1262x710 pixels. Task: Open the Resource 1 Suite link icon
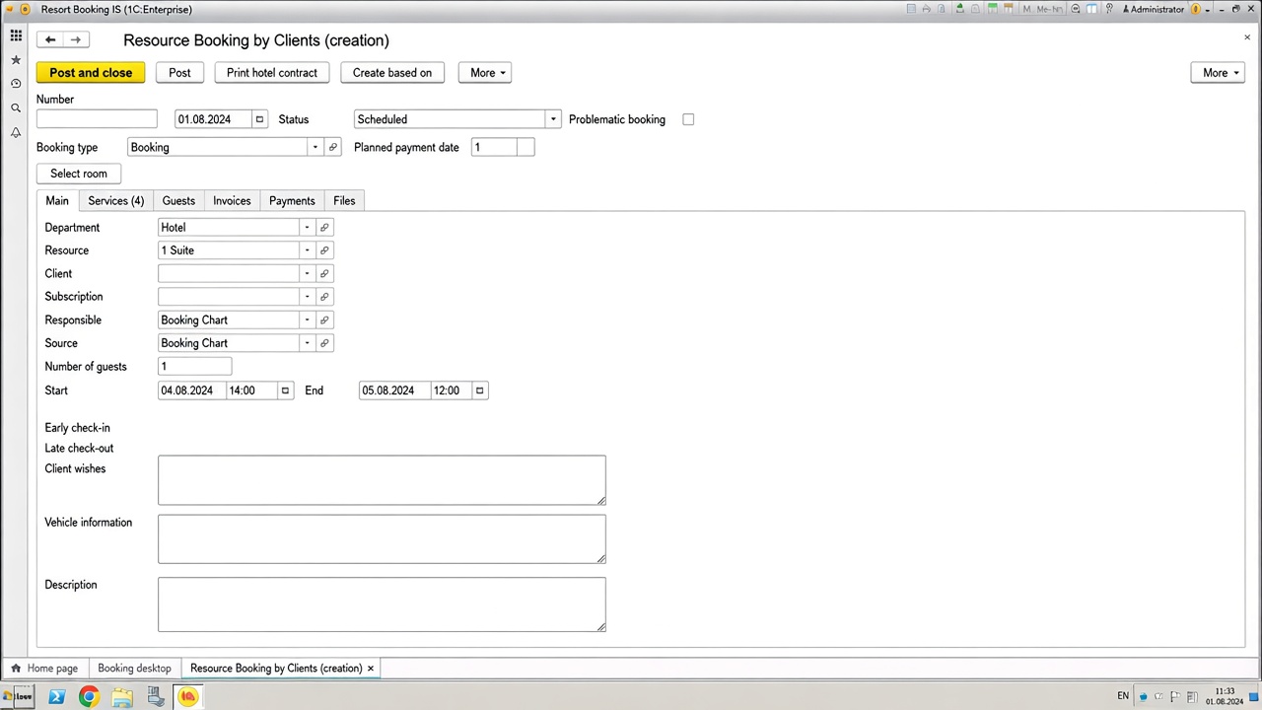[x=324, y=250]
